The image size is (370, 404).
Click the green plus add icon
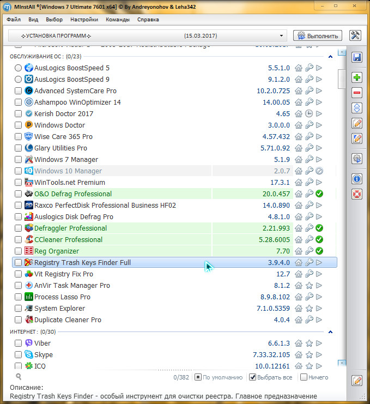point(356,77)
